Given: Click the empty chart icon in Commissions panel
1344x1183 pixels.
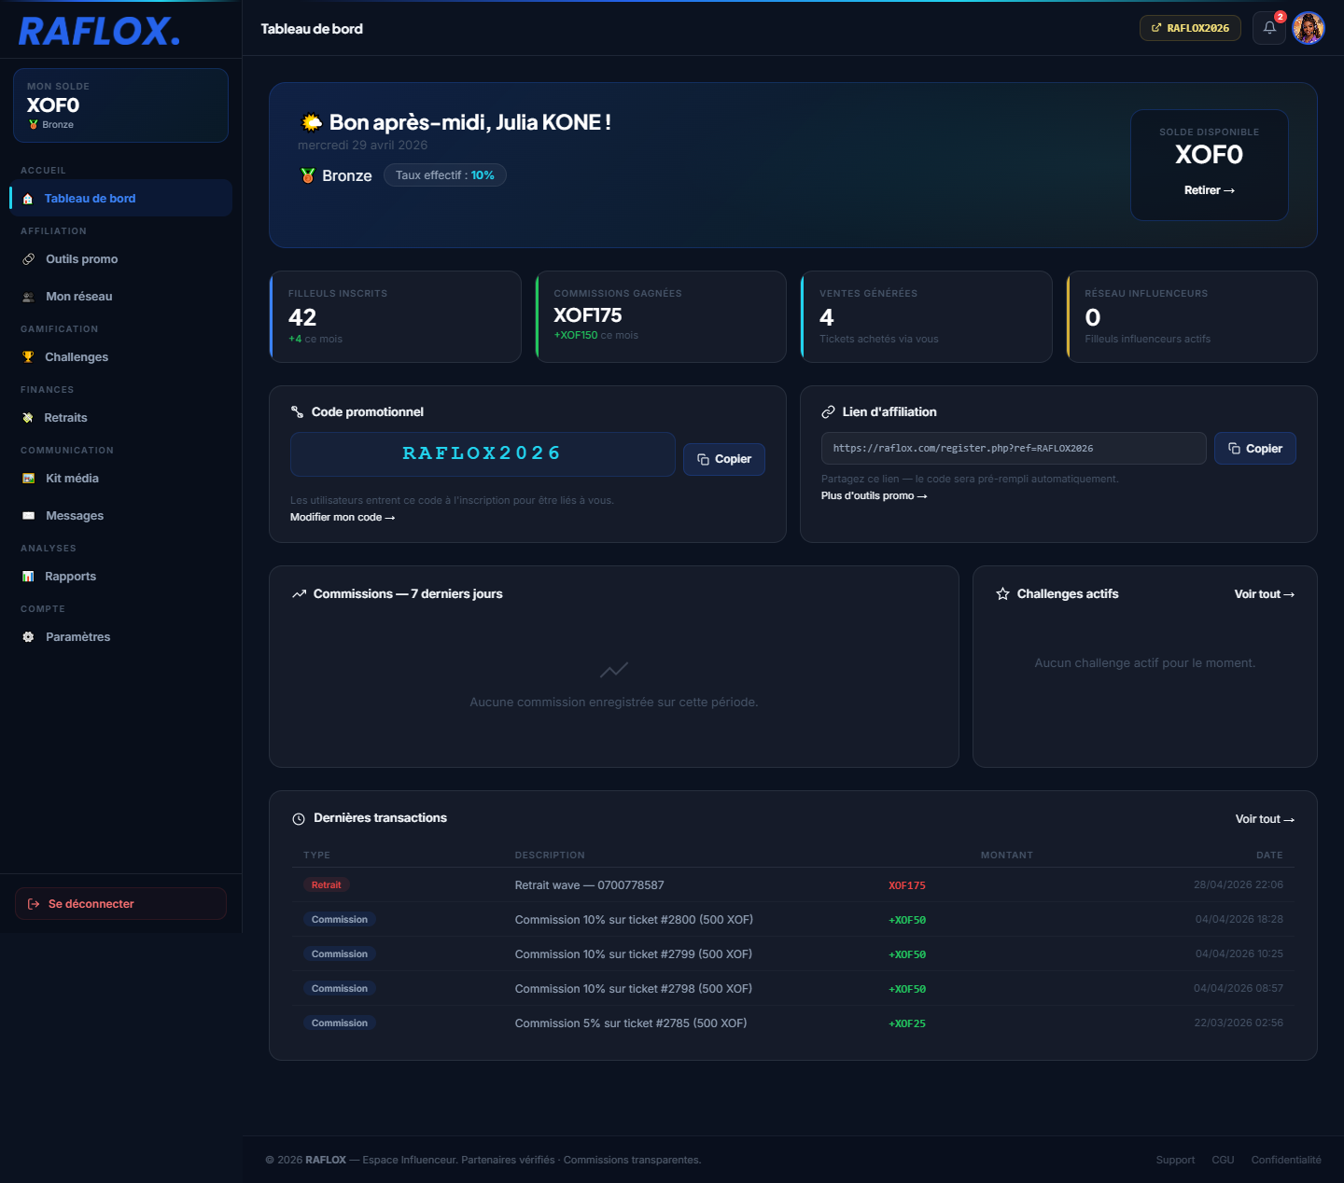Looking at the screenshot, I should pyautogui.click(x=614, y=670).
